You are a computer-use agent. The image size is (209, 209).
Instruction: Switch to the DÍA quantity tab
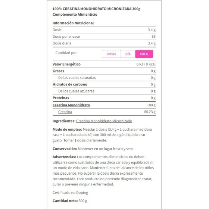click(x=128, y=54)
